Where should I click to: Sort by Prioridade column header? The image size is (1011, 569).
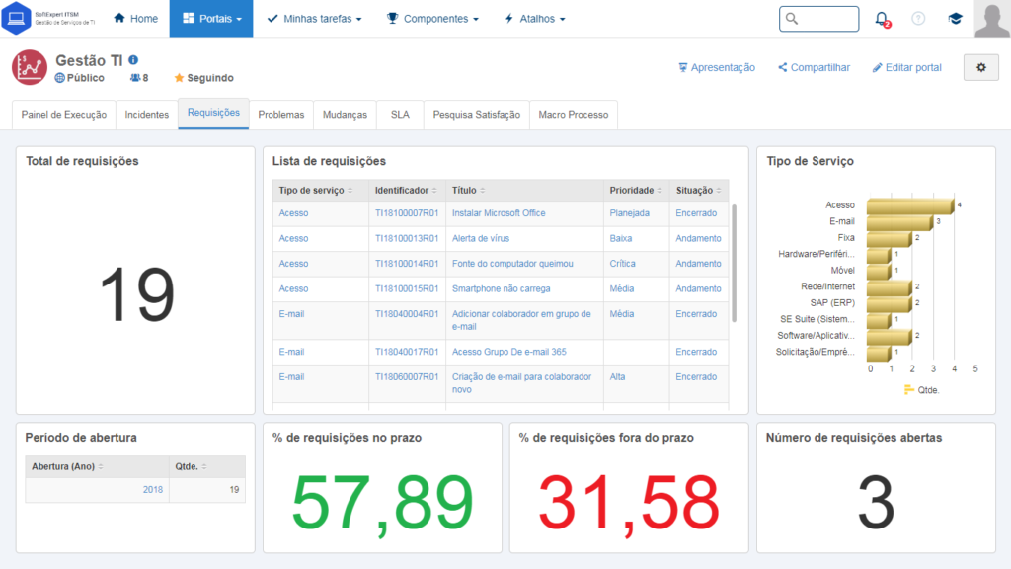point(635,190)
